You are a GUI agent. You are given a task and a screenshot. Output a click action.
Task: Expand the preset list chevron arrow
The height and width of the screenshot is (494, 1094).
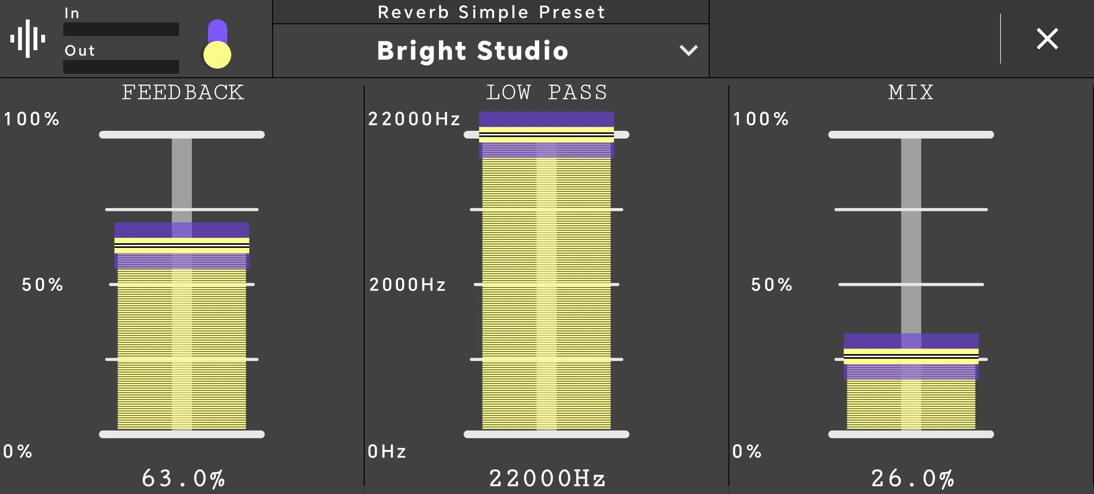[689, 50]
